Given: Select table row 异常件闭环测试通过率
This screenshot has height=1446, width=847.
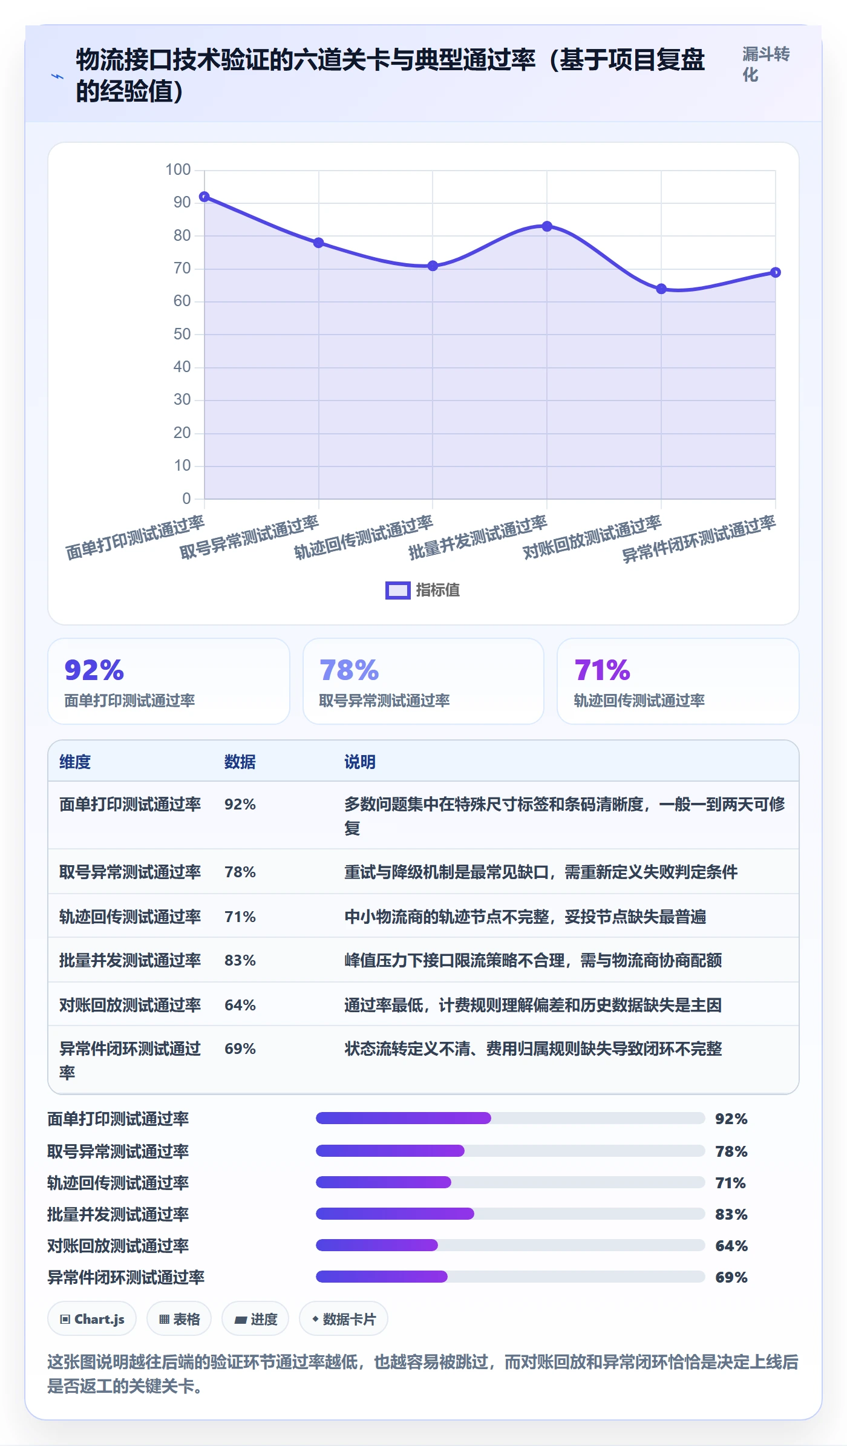Looking at the screenshot, I should point(423,1060).
